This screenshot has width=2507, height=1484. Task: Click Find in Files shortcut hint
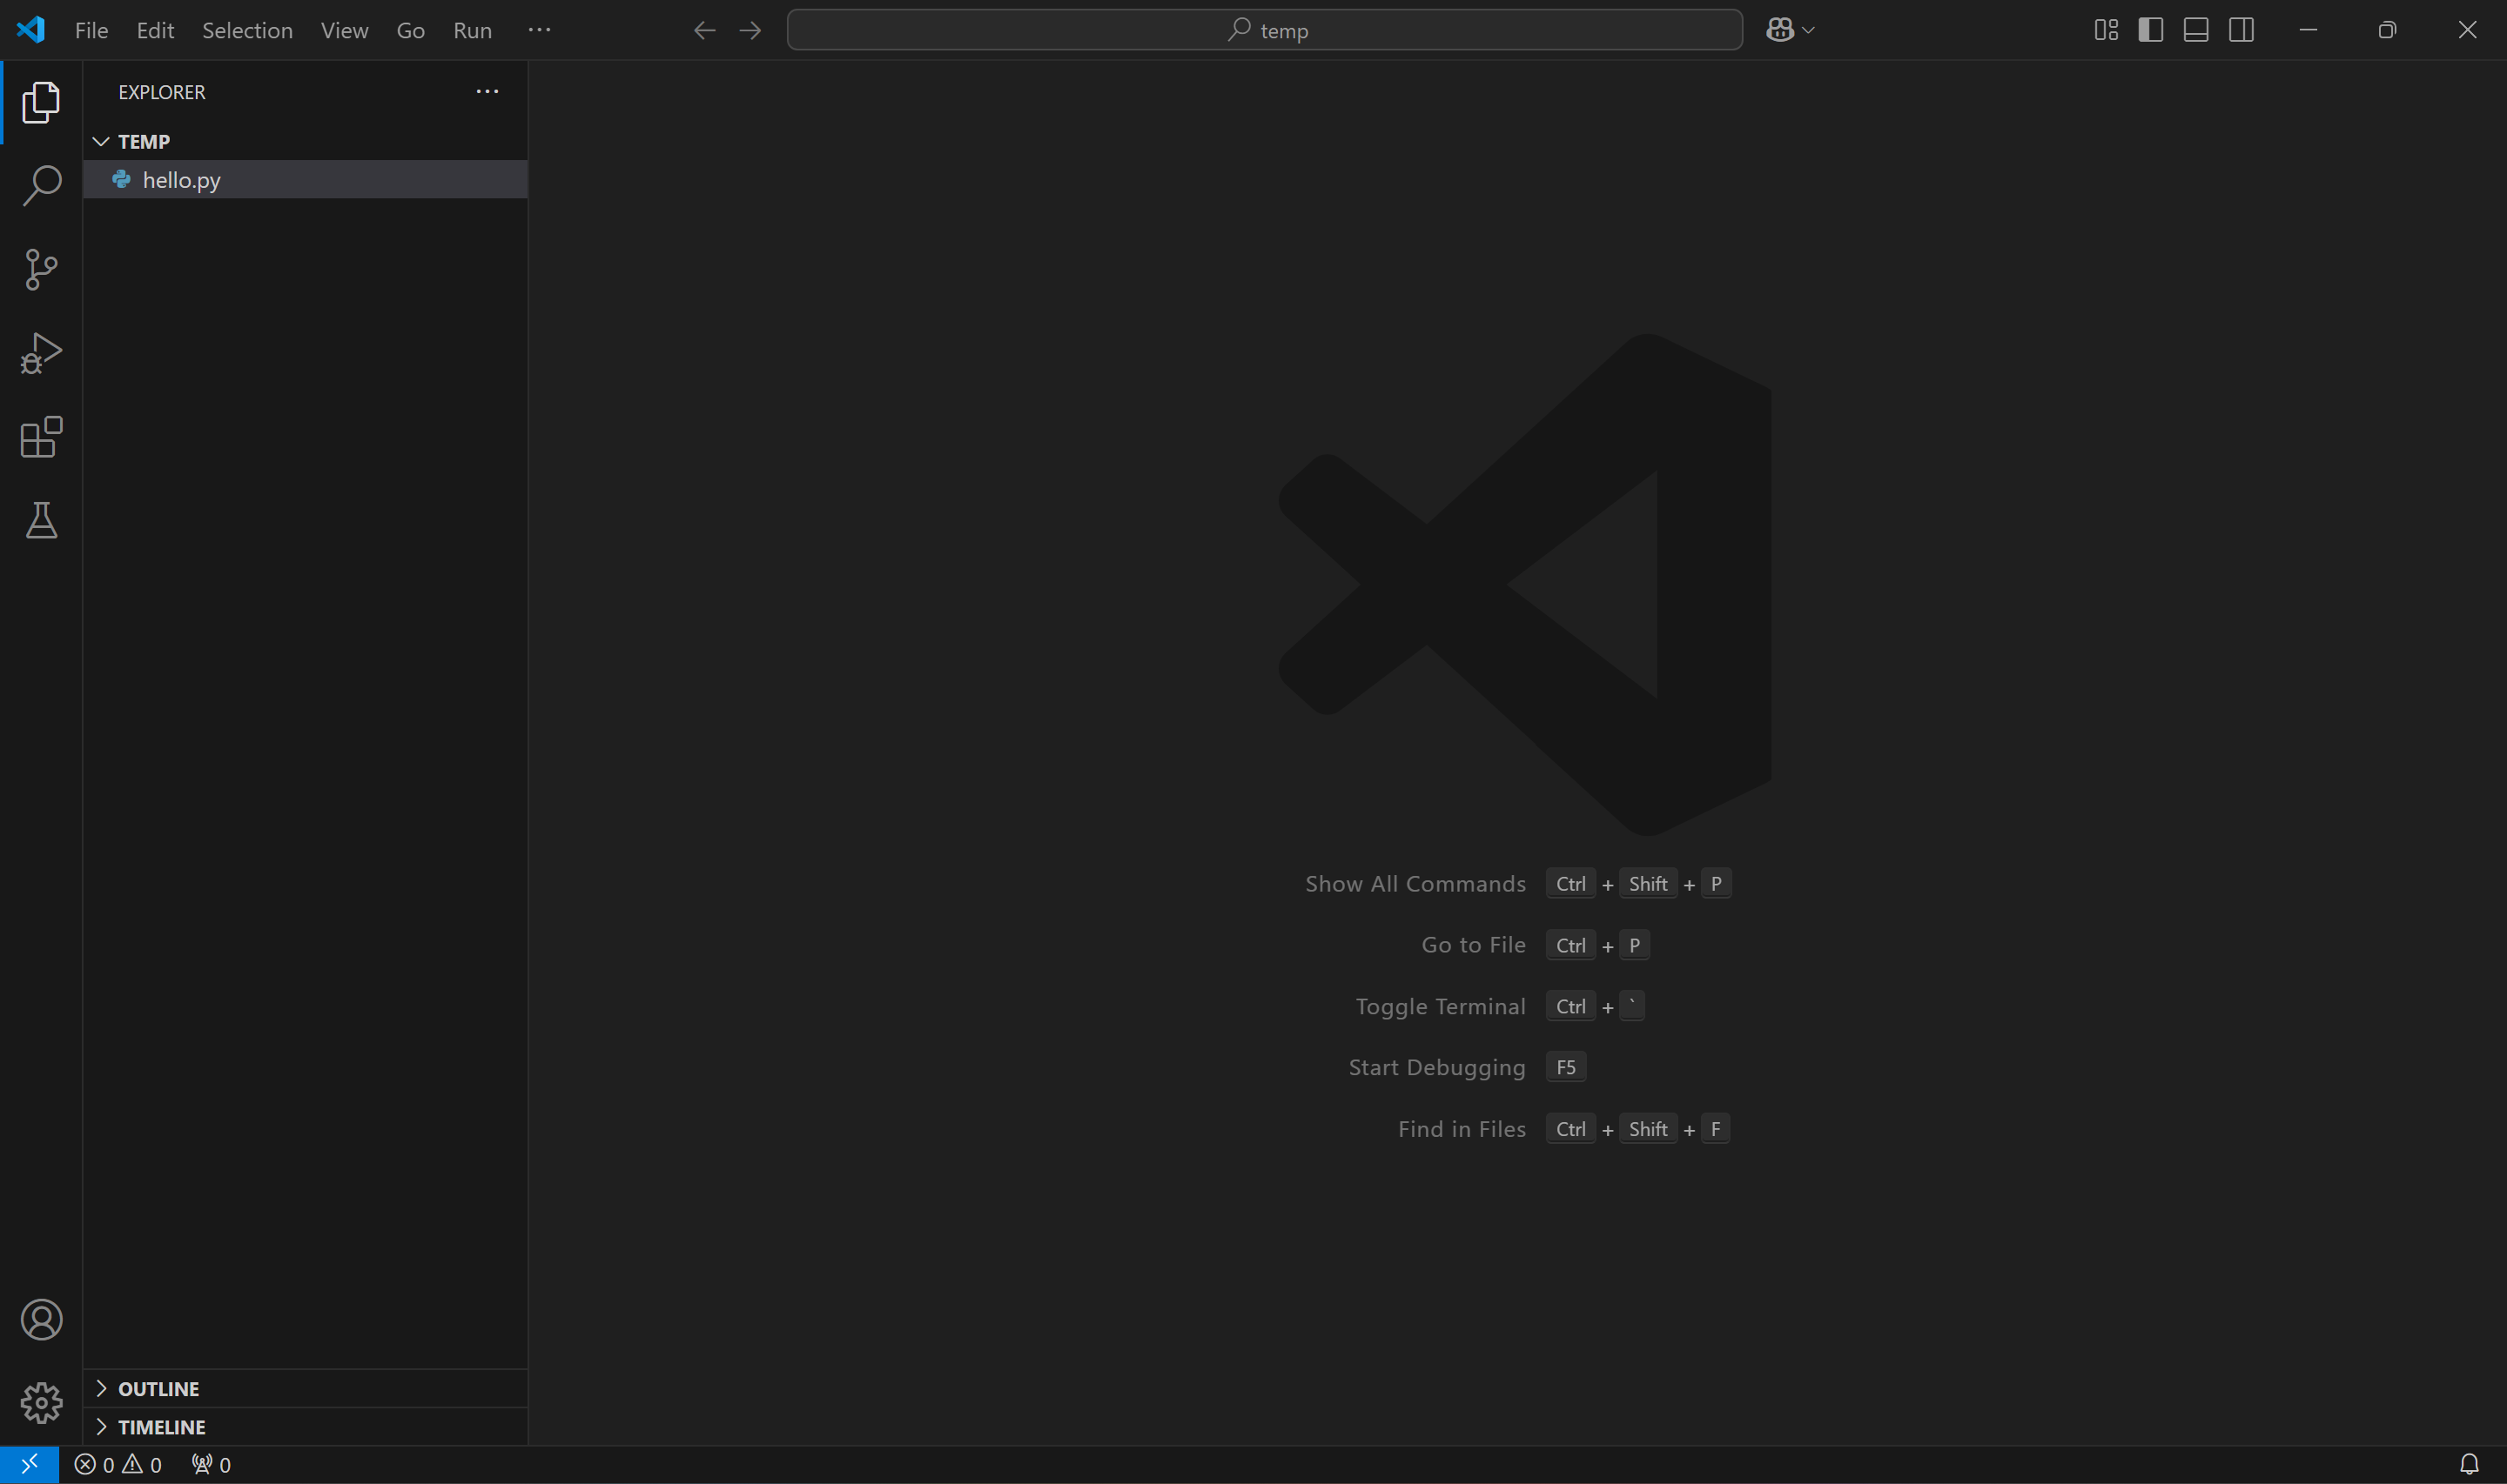tap(1462, 1129)
